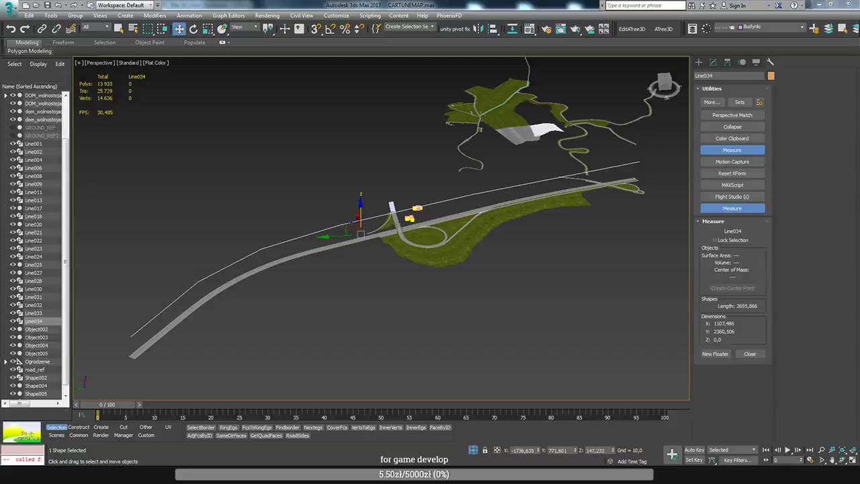Click the time slider 0 / 100 handle
860x484 pixels.
pyautogui.click(x=107, y=405)
